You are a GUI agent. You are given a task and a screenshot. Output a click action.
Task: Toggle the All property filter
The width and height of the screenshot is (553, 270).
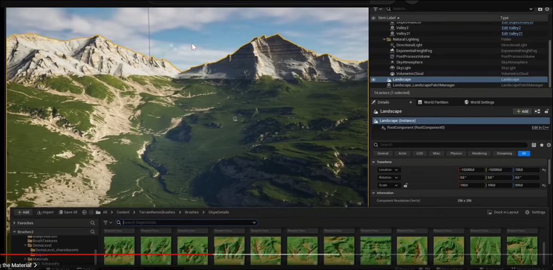point(524,153)
